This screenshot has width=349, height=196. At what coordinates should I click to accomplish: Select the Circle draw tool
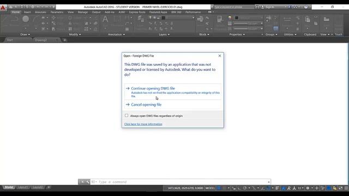pyautogui.click(x=26, y=19)
